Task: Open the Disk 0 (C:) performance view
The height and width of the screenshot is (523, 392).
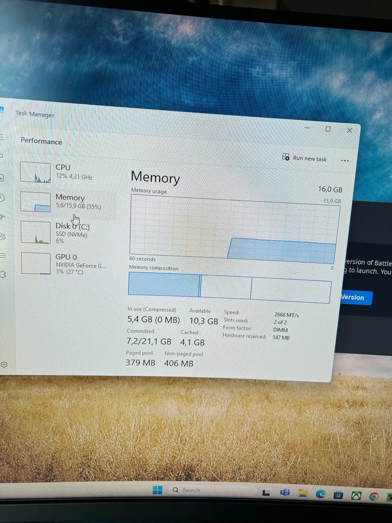Action: point(67,232)
